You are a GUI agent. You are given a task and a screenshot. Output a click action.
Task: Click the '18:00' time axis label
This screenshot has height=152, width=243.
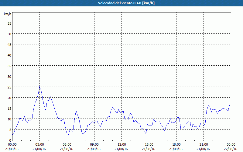[176, 145]
